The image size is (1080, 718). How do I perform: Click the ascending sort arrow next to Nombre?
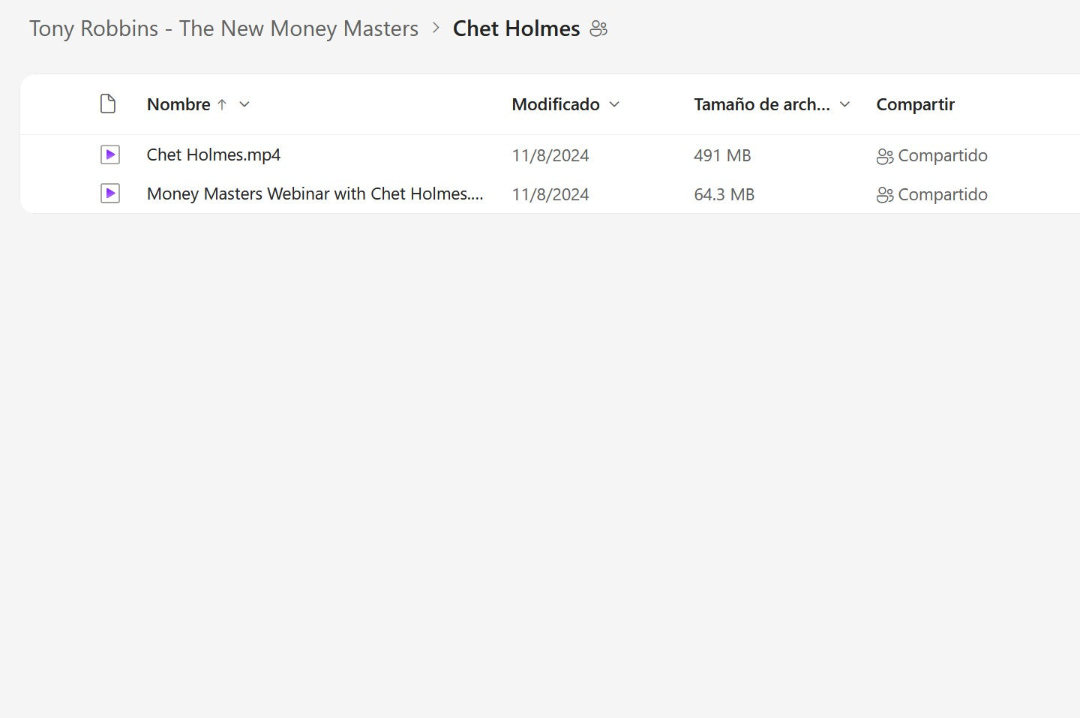pyautogui.click(x=222, y=104)
